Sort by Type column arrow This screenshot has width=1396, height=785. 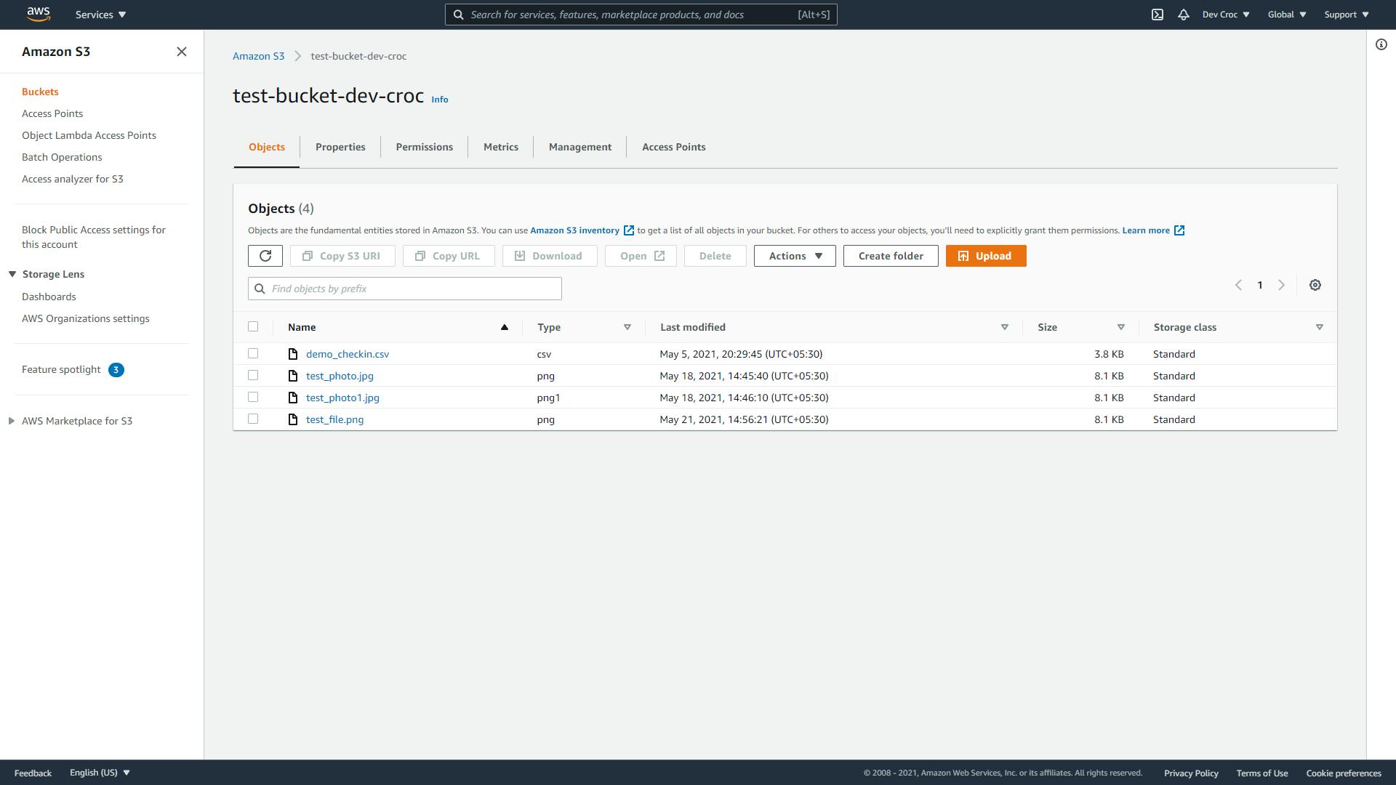627,327
